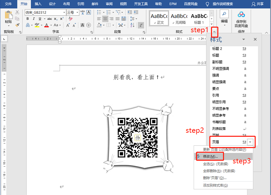Click the QR code image in document
The image size is (271, 195).
click(x=138, y=138)
